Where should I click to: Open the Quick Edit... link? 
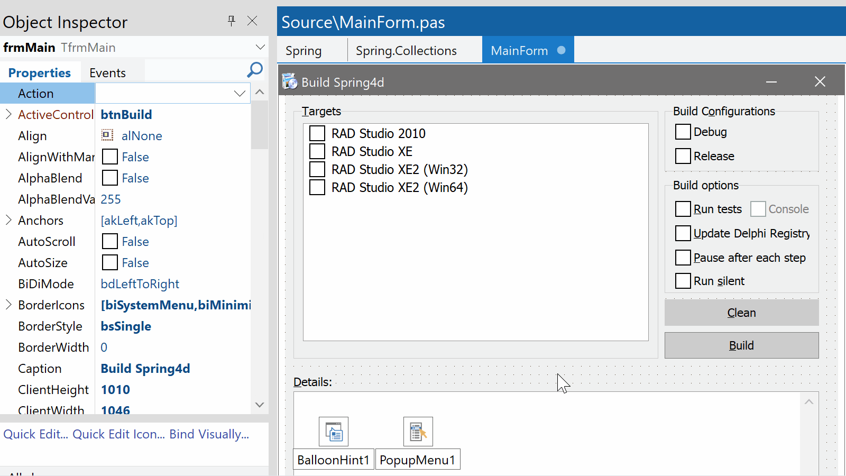36,434
